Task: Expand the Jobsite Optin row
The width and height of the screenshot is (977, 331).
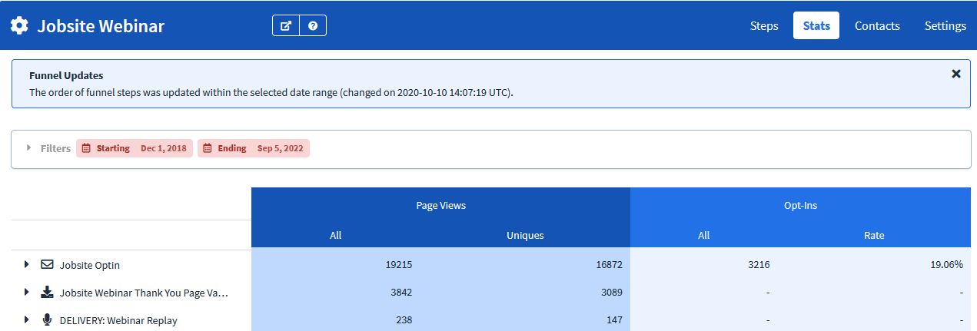Action: 27,265
